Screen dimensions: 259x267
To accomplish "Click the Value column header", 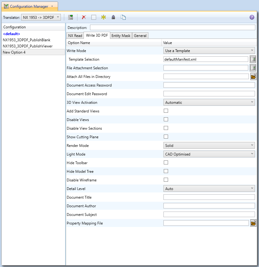I will pos(209,43).
